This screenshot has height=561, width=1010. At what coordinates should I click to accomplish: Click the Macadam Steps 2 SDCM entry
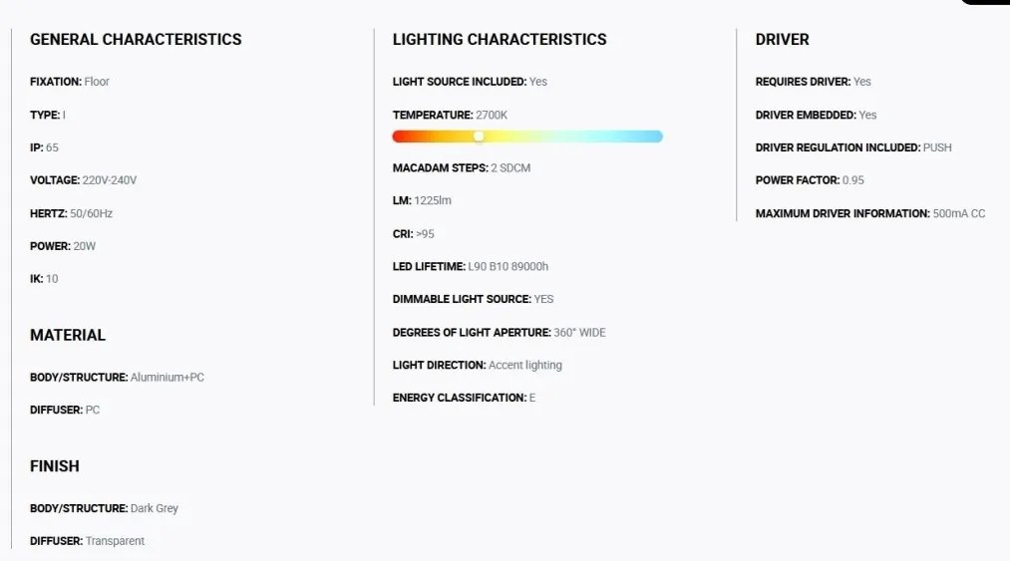[462, 167]
